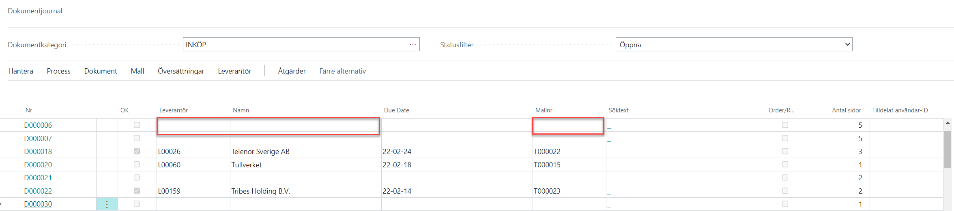The height and width of the screenshot is (211, 954).
Task: Open the three-dot menu for row D000030
Action: (x=107, y=204)
